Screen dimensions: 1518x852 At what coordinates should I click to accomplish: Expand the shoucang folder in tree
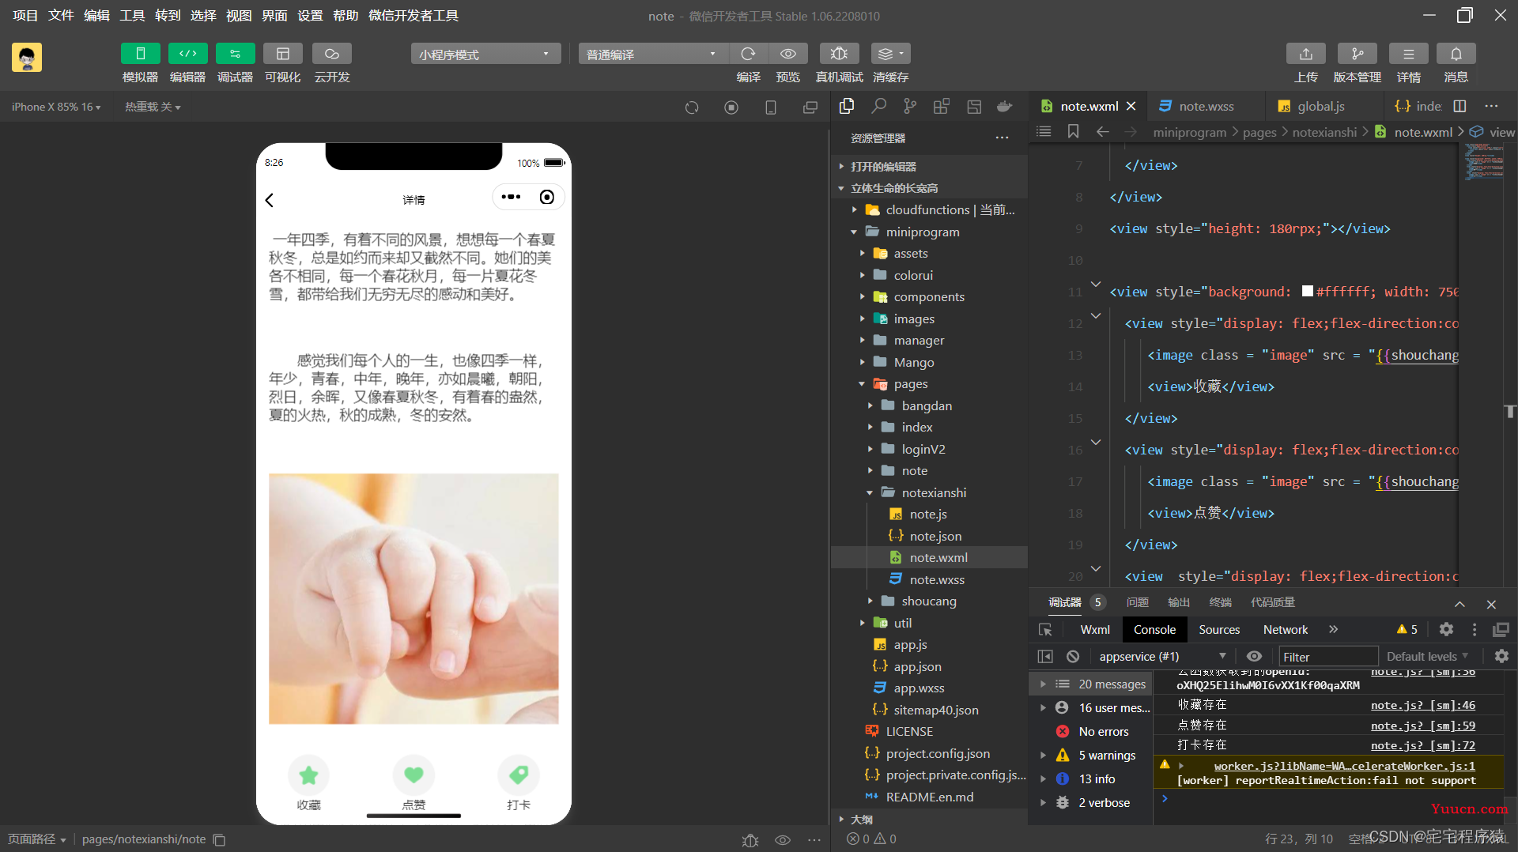(928, 601)
